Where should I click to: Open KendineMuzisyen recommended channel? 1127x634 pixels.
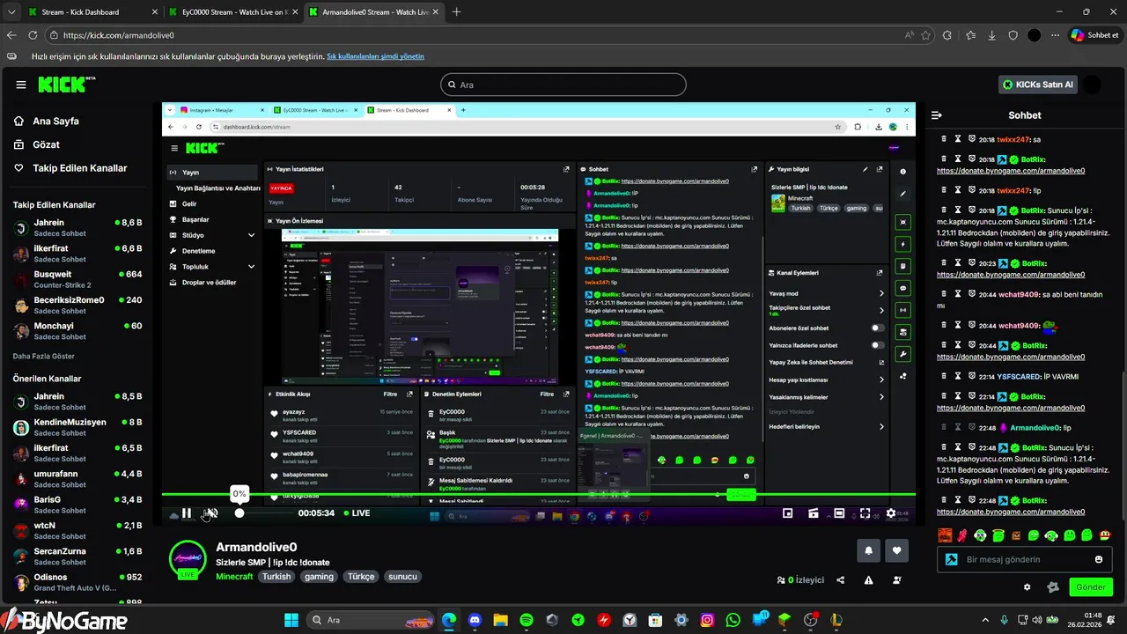[x=77, y=427]
